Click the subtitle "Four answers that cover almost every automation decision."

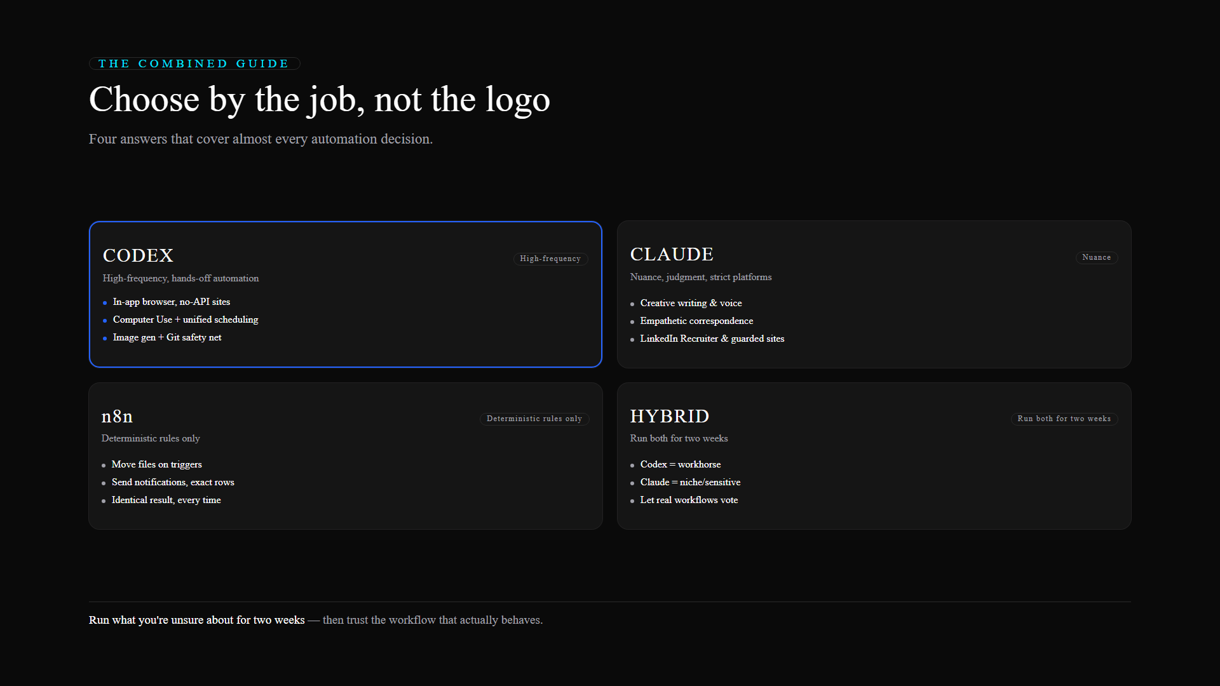pos(261,139)
